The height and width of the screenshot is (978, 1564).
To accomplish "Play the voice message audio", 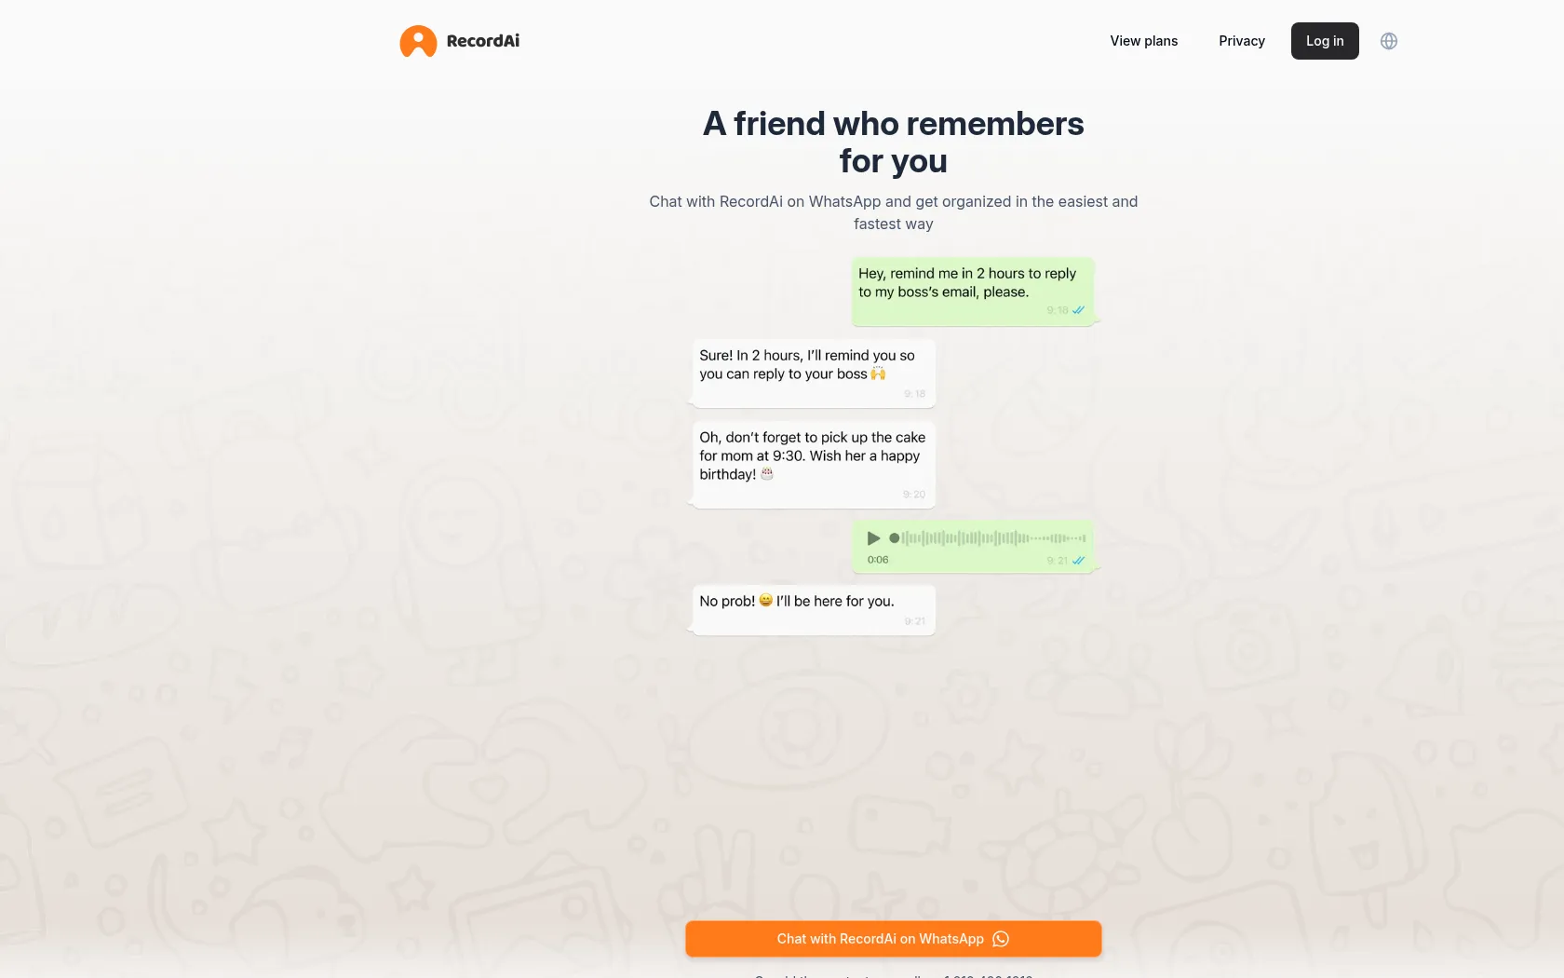I will tap(873, 538).
